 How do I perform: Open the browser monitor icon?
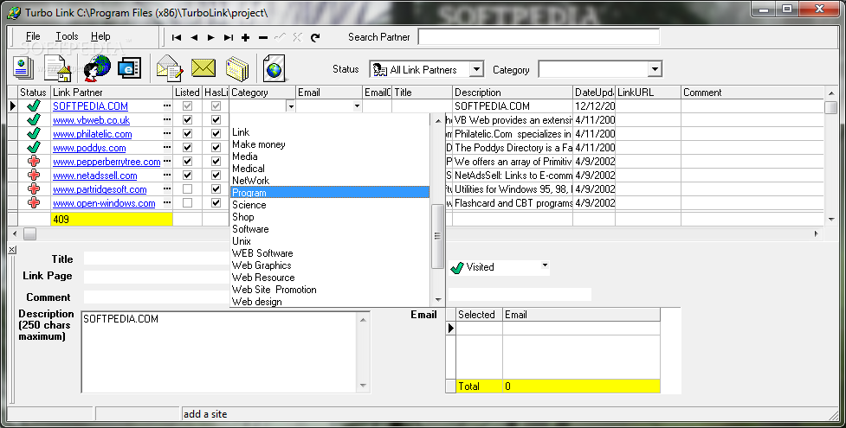tap(130, 68)
